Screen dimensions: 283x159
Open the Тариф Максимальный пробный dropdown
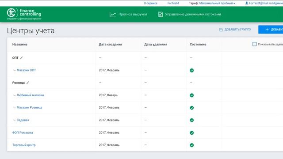212,3
